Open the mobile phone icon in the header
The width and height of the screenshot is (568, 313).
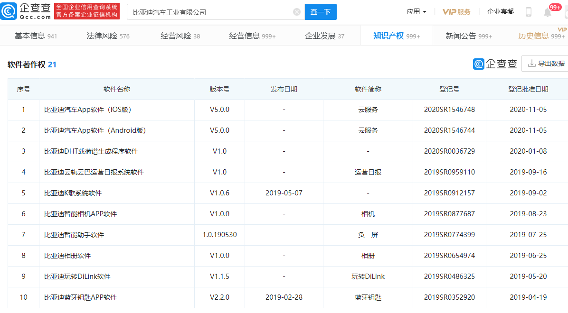(x=529, y=12)
